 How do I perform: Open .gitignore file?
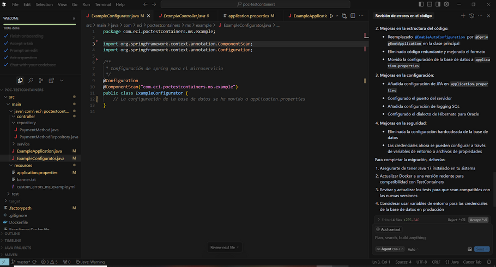(x=18, y=215)
